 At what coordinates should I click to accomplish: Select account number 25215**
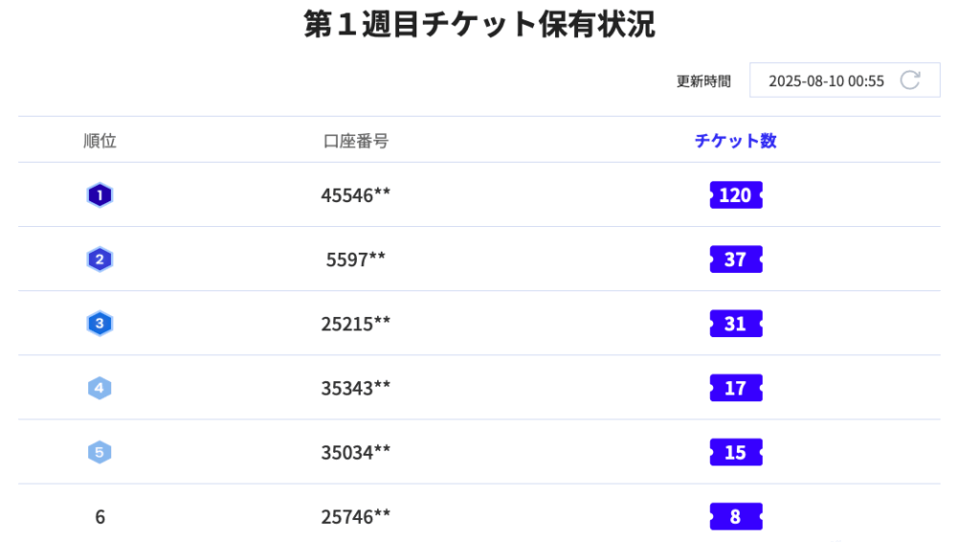(x=356, y=324)
